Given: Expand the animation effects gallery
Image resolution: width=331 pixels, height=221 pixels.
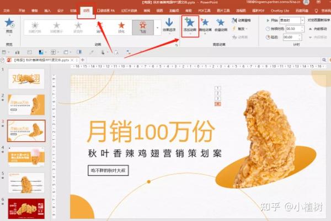Looking at the screenshot, I should point(157,27).
